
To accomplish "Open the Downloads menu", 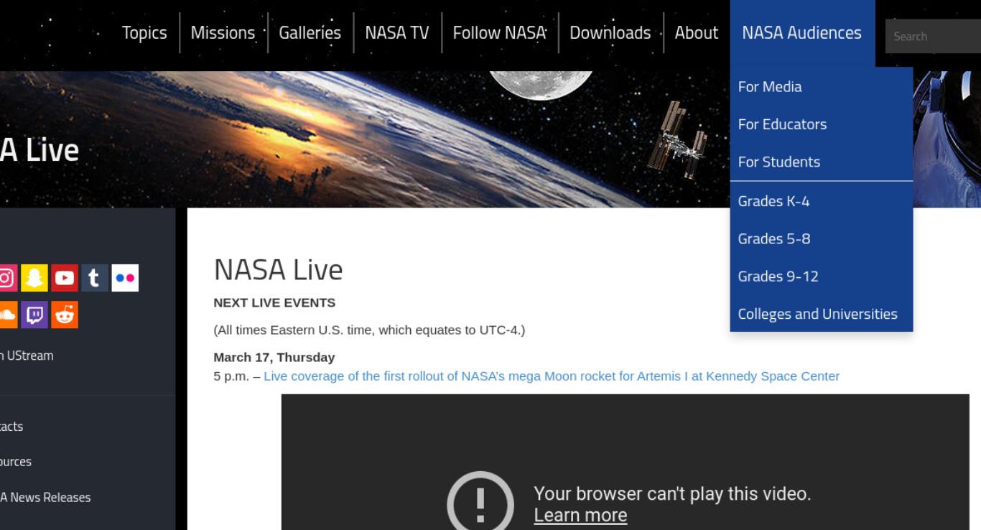I will click(610, 33).
